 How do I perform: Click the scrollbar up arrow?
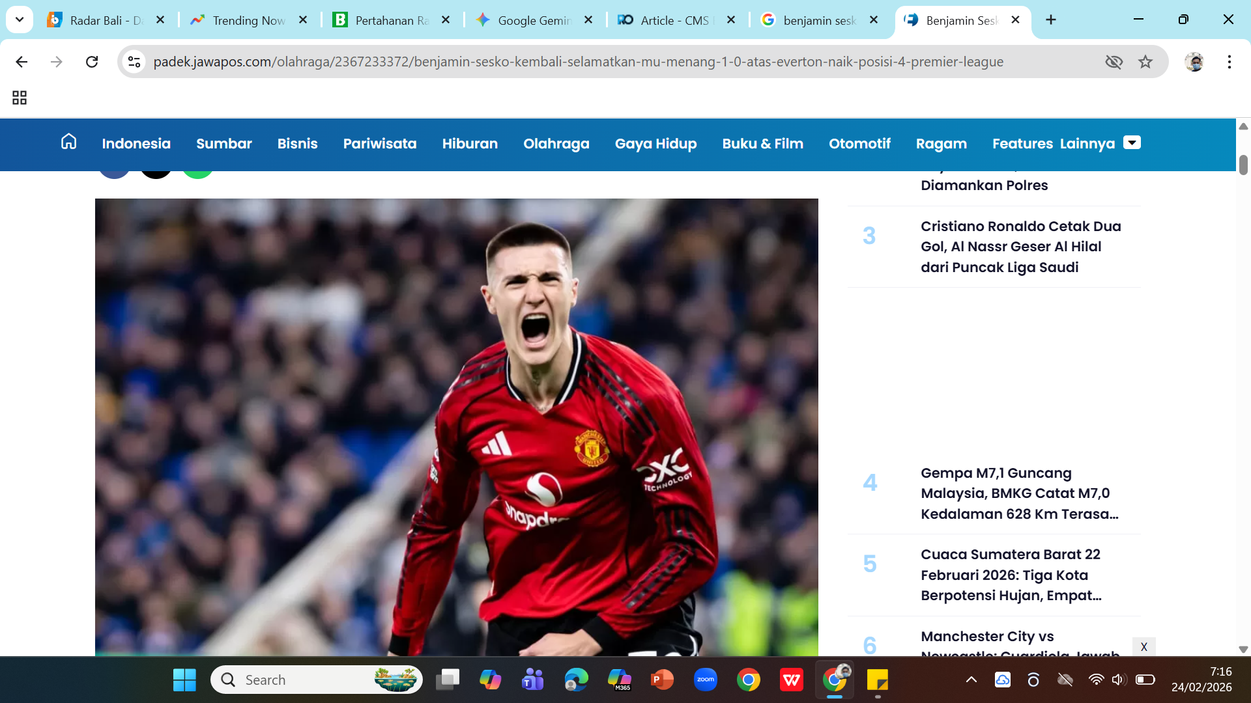point(1243,126)
